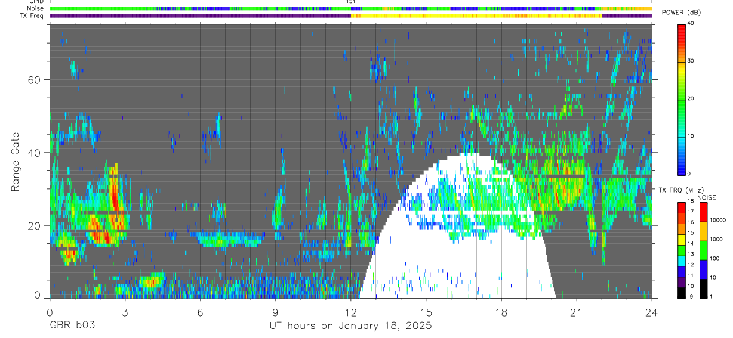
Task: Click the 151 CPID value above the noise strip
Action: (351, 2)
